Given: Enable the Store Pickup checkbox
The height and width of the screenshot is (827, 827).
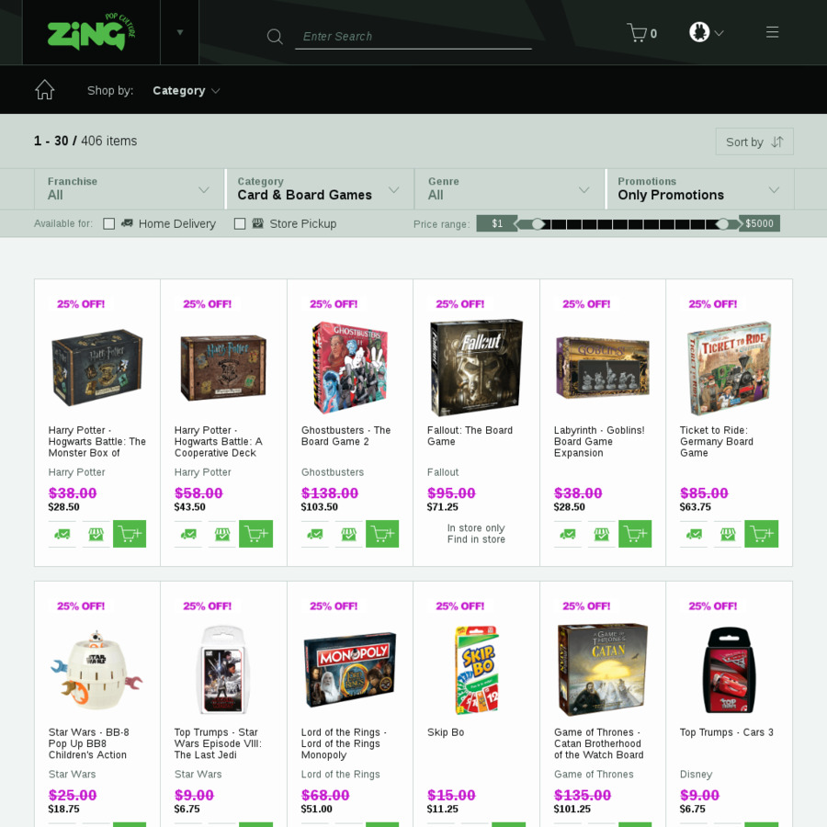Looking at the screenshot, I should (x=240, y=223).
